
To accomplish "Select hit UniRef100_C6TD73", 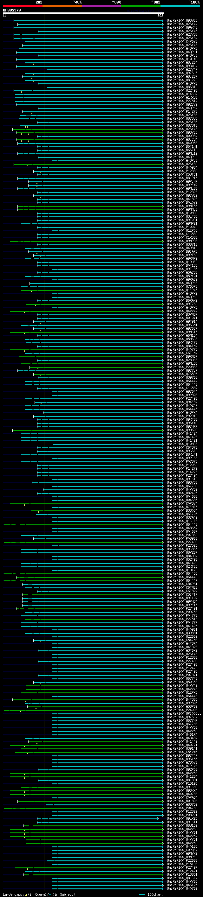I will coord(182,447).
